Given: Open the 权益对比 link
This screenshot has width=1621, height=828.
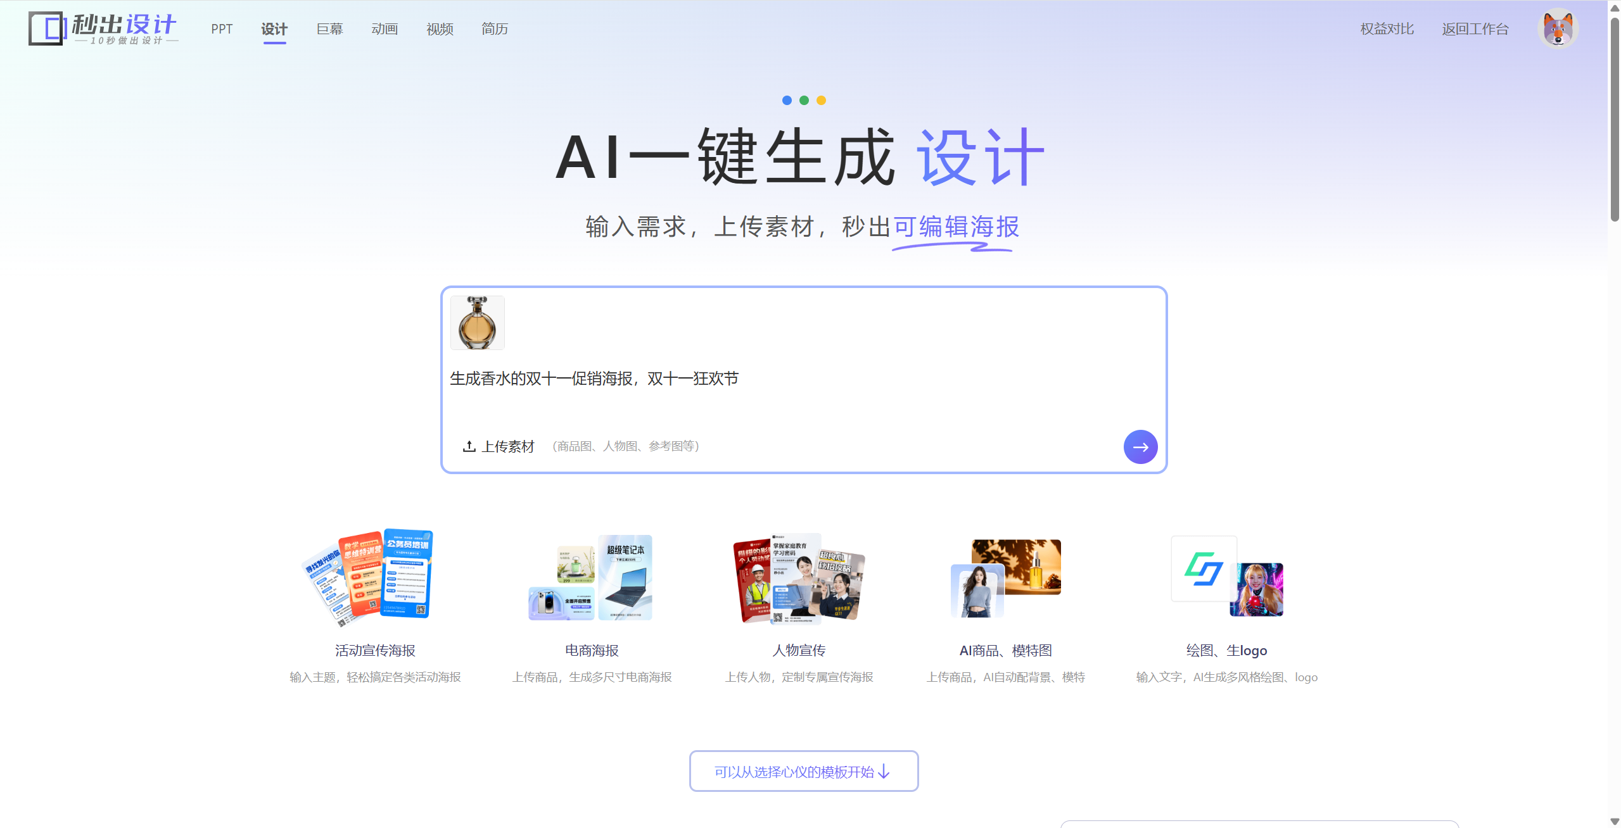Looking at the screenshot, I should click(x=1387, y=29).
